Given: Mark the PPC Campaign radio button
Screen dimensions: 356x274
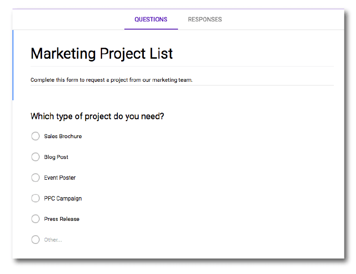Looking at the screenshot, I should pos(36,198).
